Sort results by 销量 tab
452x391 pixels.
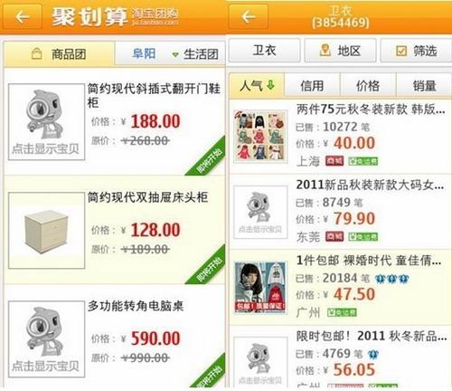coord(424,86)
